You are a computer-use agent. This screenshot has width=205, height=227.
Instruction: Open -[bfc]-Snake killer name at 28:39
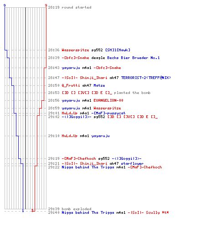[x=75, y=58]
